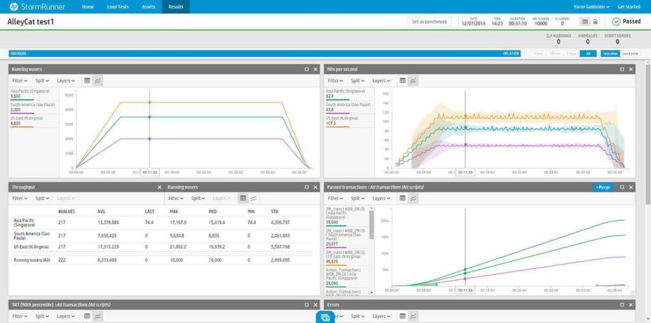Image resolution: width=651 pixels, height=323 pixels.
Task: Click the +Merge button
Action: tap(603, 187)
